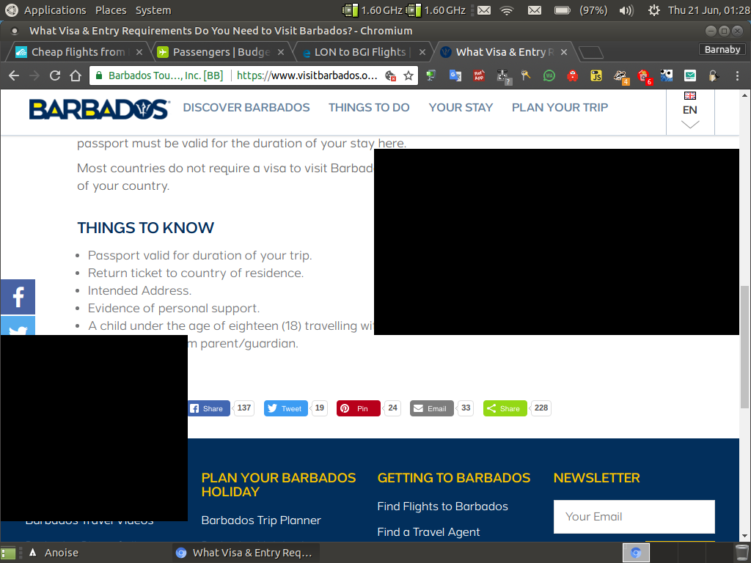The width and height of the screenshot is (751, 563).
Task: Open the Your Stay navigation menu
Action: 461,107
